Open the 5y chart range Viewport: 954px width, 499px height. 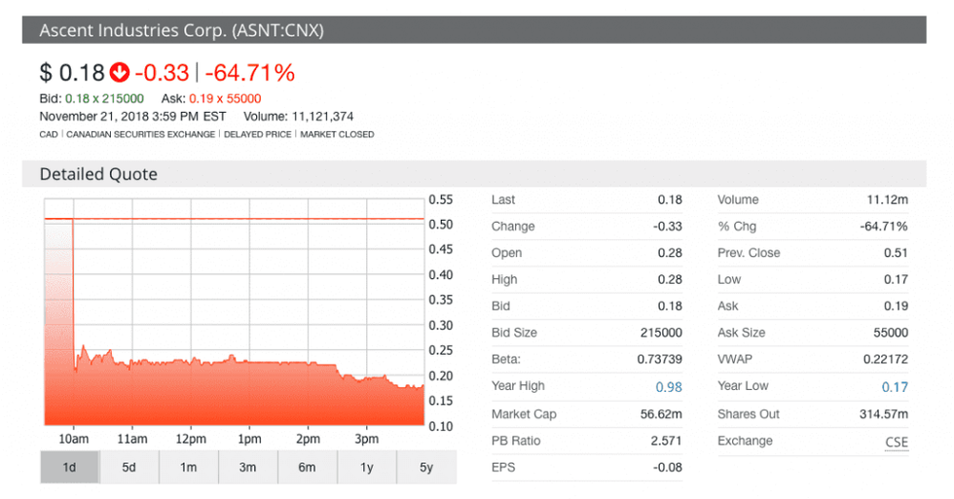coord(425,467)
